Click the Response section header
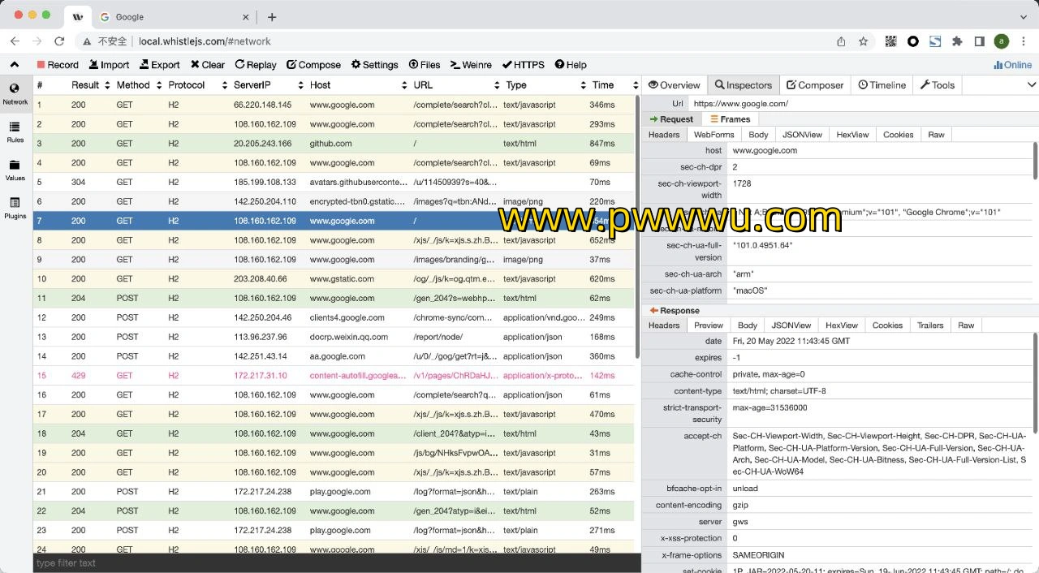1039x573 pixels. coord(675,311)
